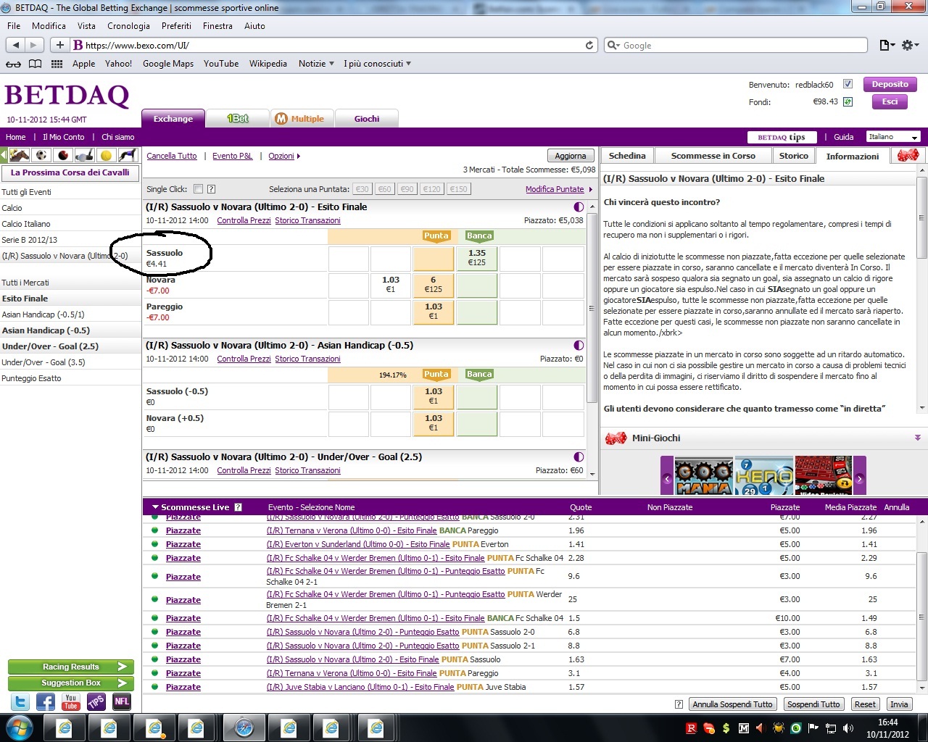Select the golf club sport icon

pyautogui.click(x=85, y=155)
